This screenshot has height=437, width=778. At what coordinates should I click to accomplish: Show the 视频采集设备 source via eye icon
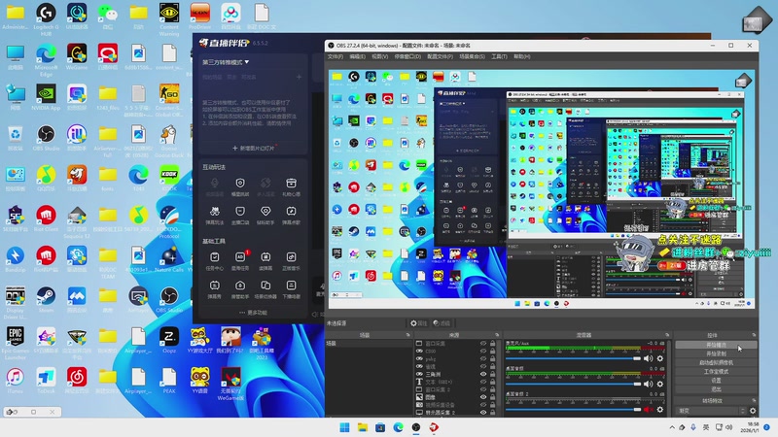(482, 405)
